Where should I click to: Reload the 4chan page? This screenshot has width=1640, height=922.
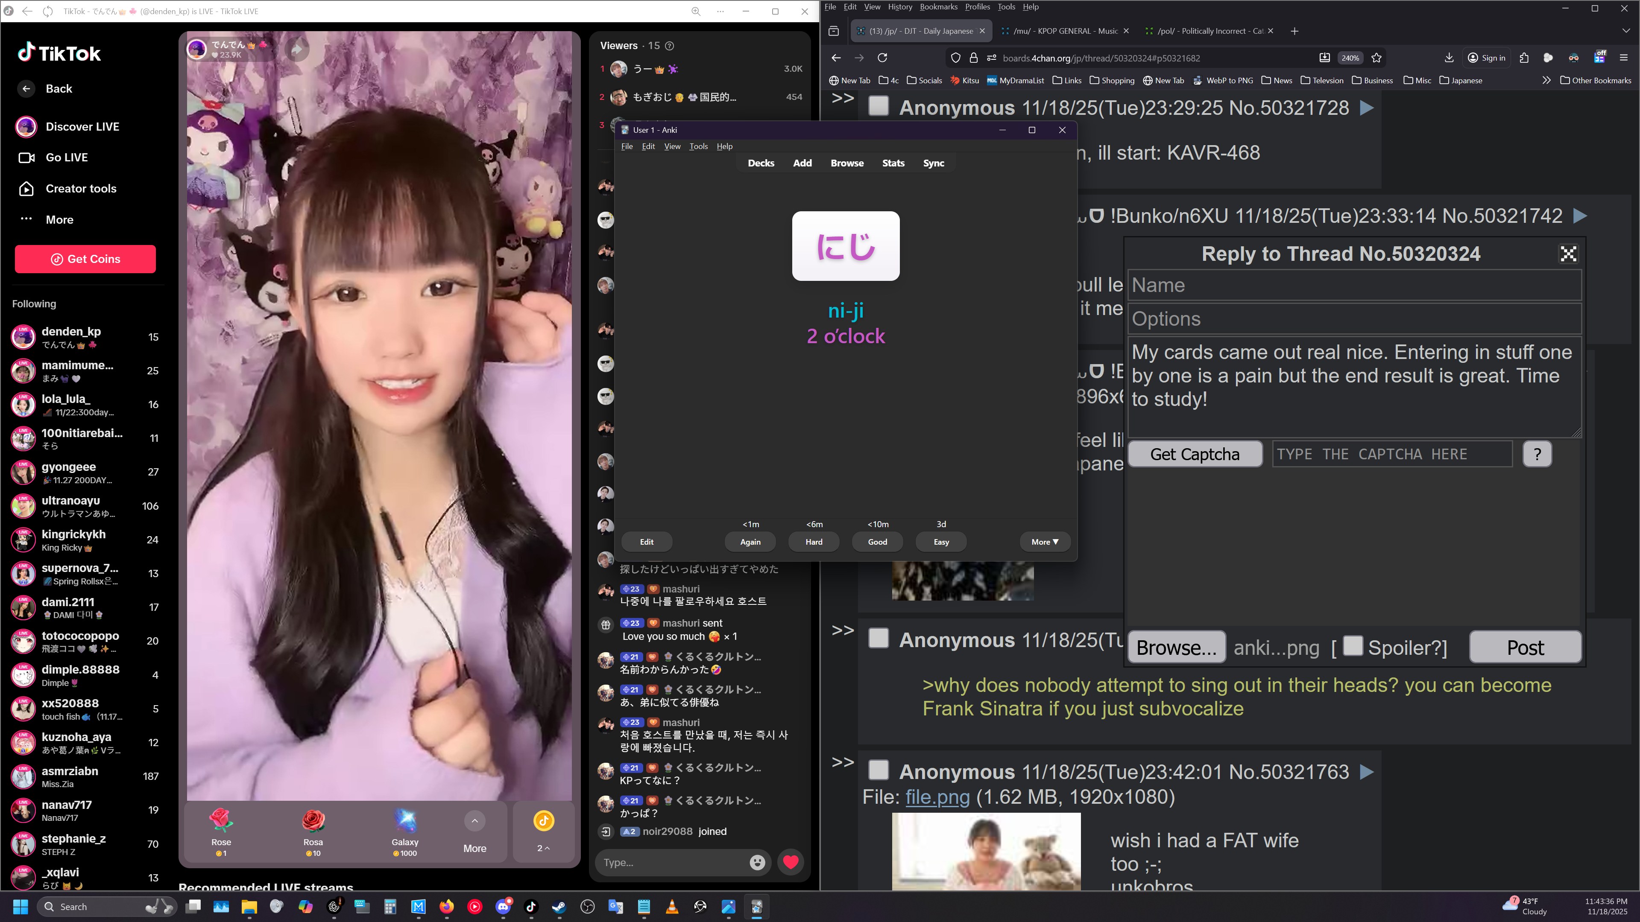pos(882,58)
